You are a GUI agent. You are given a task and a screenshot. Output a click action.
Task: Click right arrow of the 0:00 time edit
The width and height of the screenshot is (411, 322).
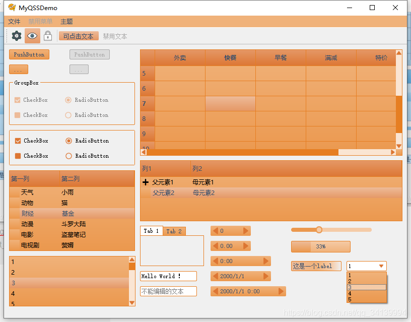266,261
